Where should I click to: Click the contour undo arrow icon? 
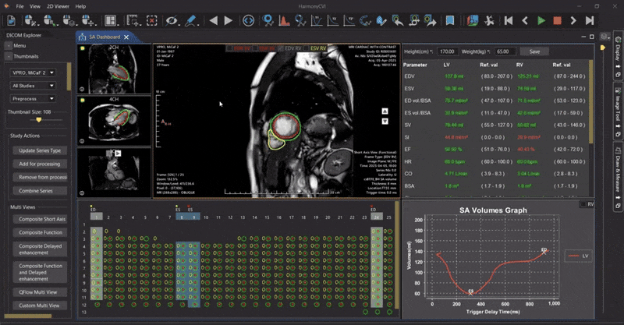coord(398,20)
